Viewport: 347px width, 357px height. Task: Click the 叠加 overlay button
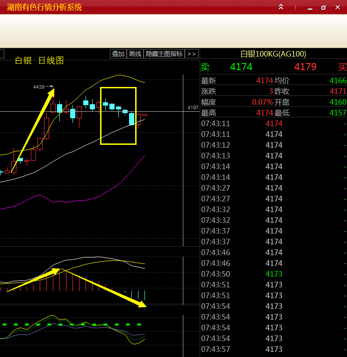[118, 54]
